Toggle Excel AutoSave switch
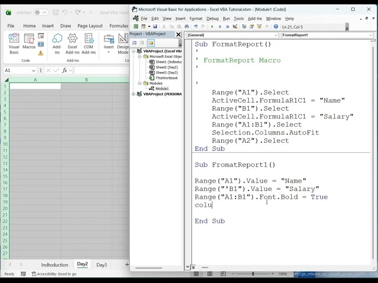Viewport: 378px width, 283px height. coord(41,12)
